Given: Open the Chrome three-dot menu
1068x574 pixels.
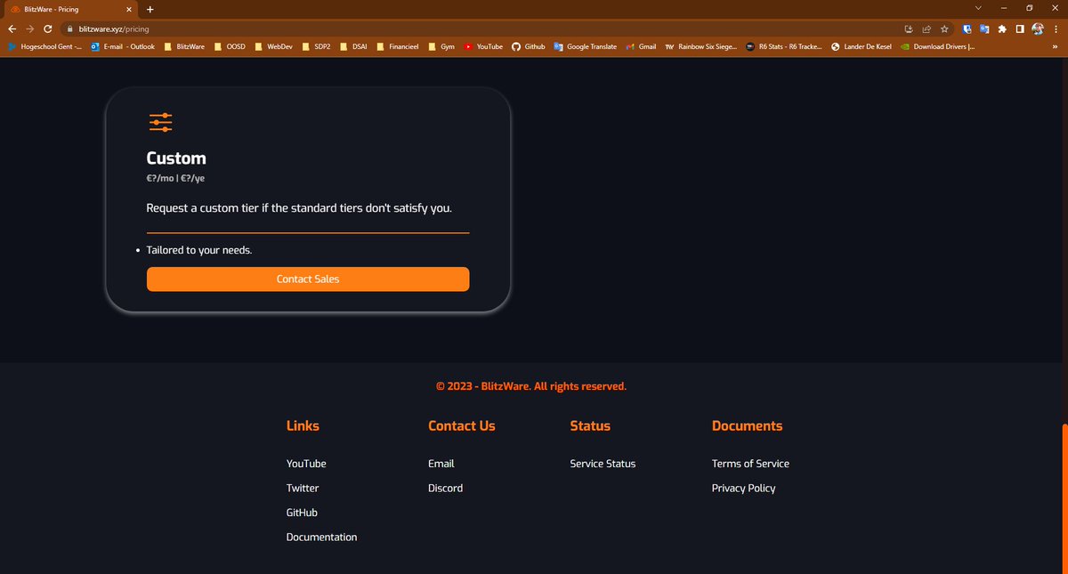Looking at the screenshot, I should click(1056, 28).
